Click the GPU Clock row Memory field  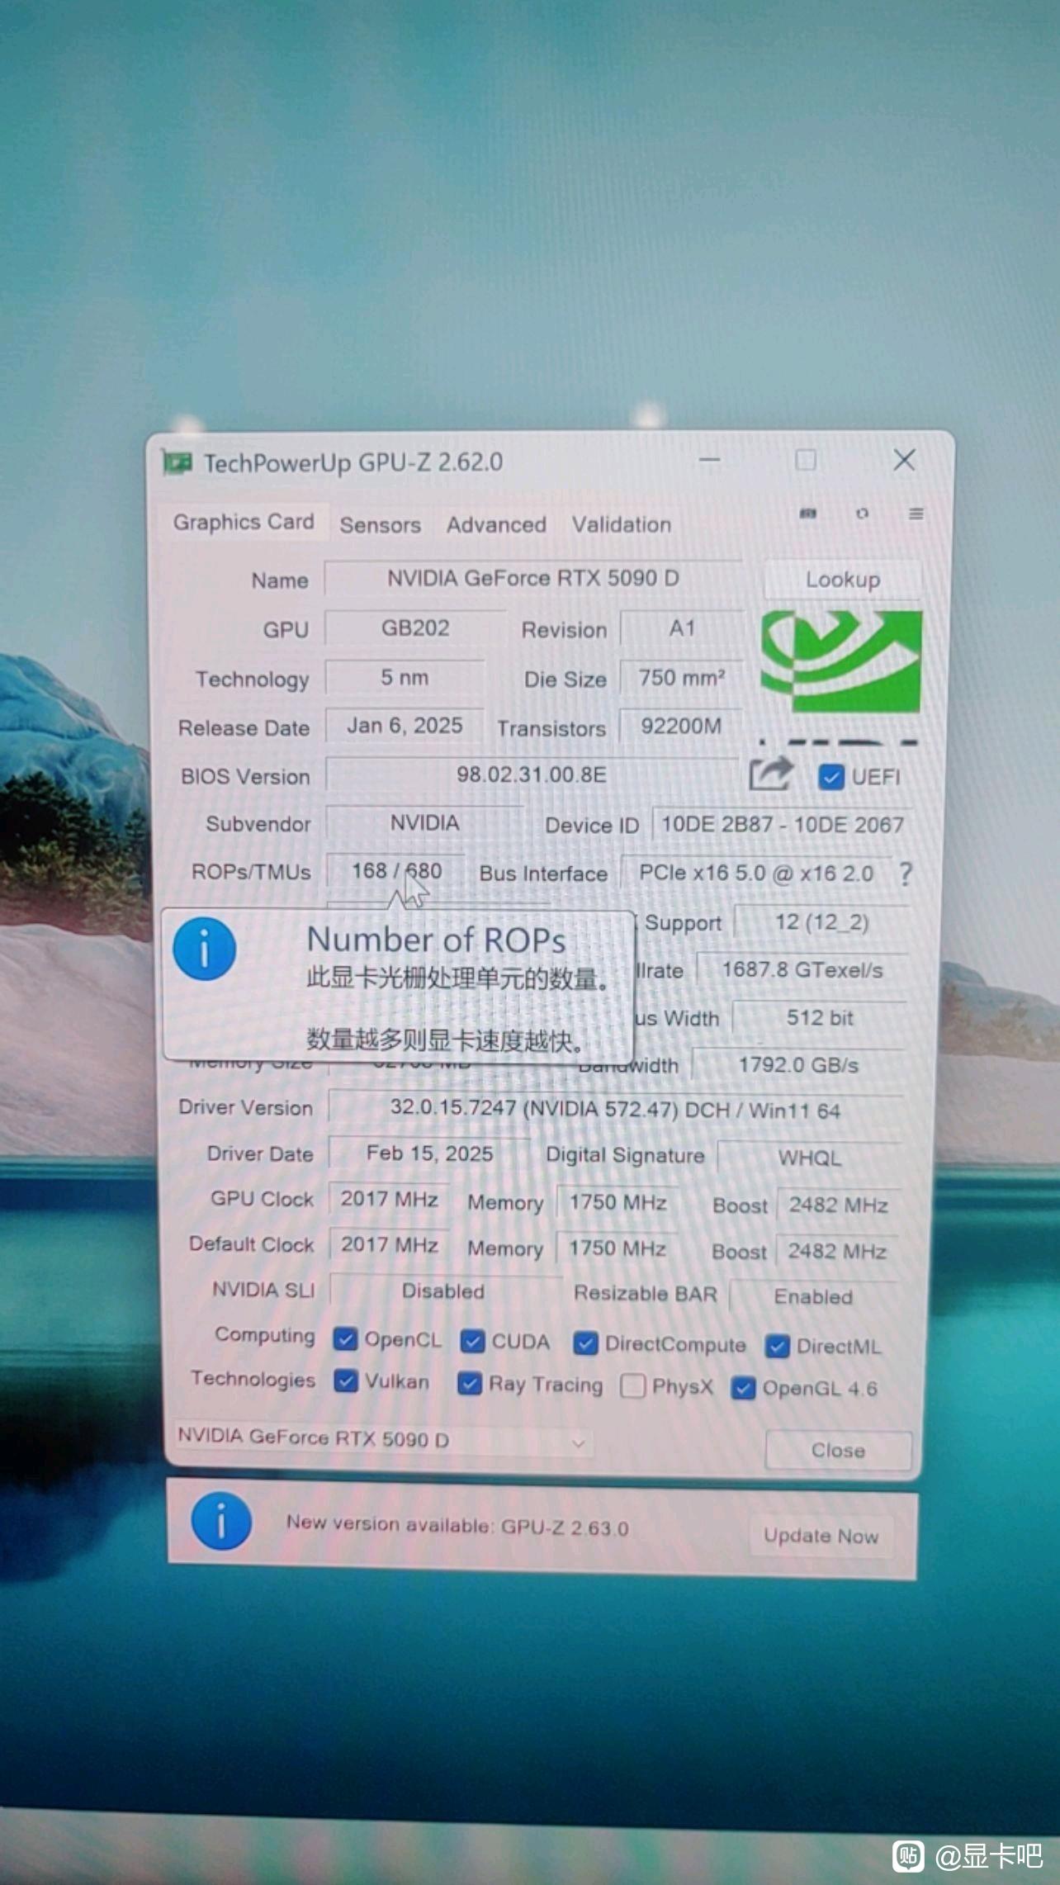click(618, 1202)
